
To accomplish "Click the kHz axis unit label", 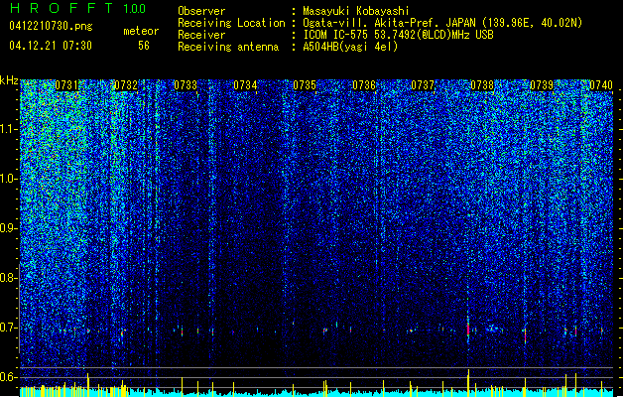I will point(9,80).
